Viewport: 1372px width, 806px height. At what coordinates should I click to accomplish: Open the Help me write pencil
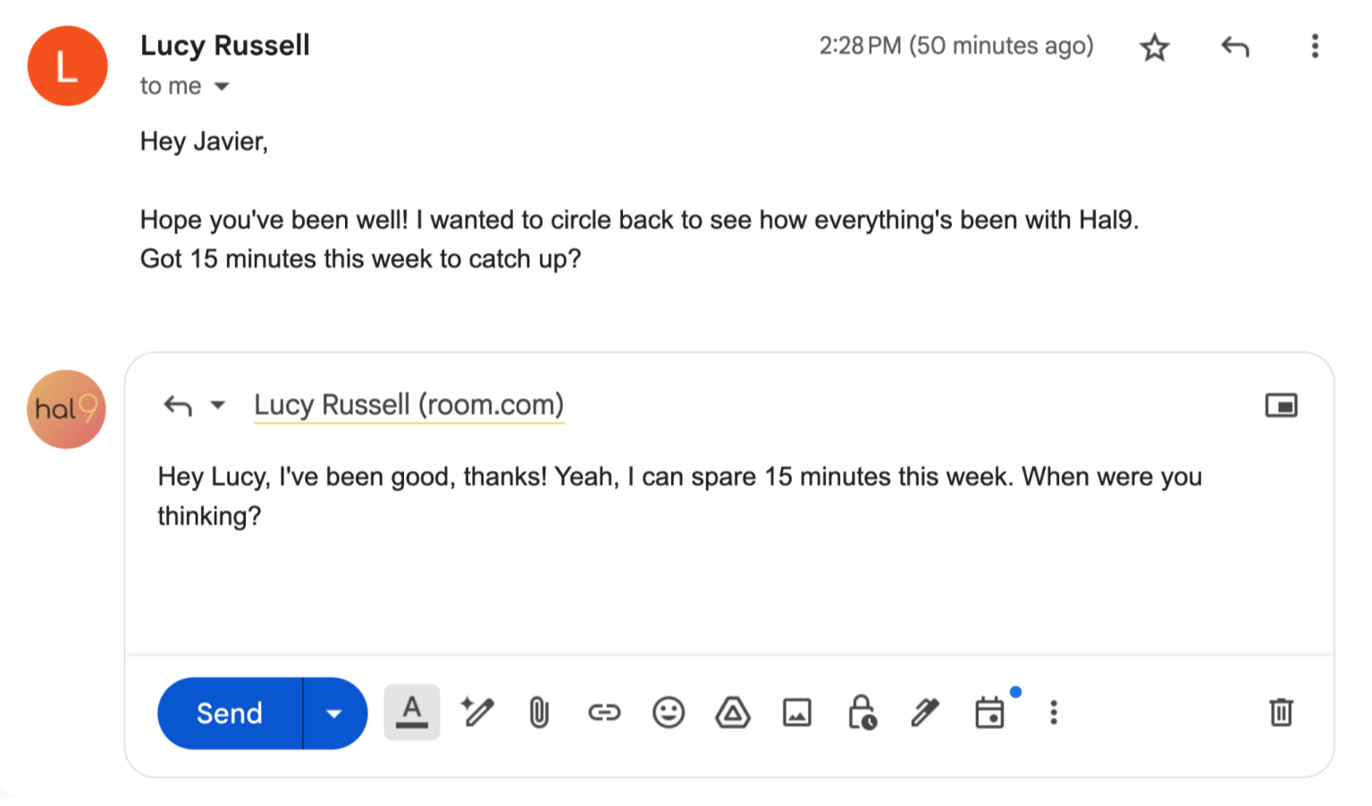(x=476, y=712)
